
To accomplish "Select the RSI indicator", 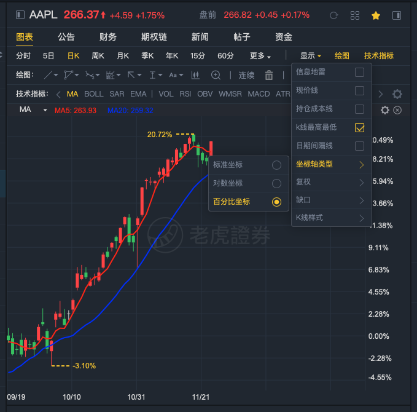I will 185,94.
